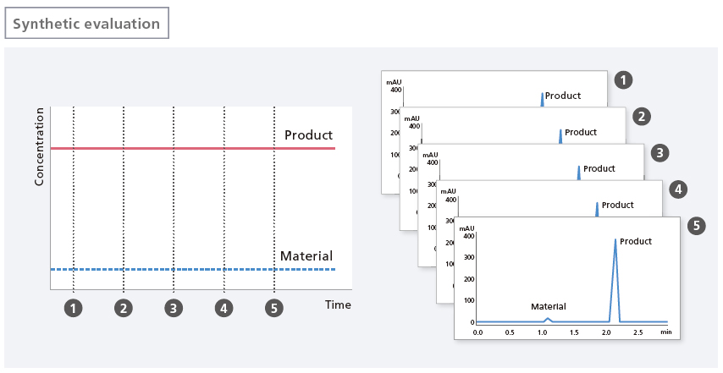Click the number 1 badge beside top chromatogram
This screenshot has width=723, height=373.
[623, 80]
